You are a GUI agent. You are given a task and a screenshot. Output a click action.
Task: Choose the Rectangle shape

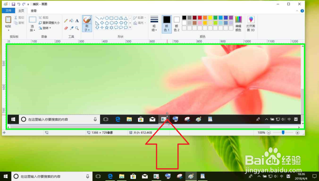(x=111, y=18)
